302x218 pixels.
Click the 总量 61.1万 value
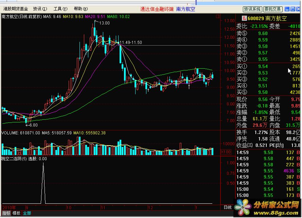pyautogui.click(x=260, y=119)
